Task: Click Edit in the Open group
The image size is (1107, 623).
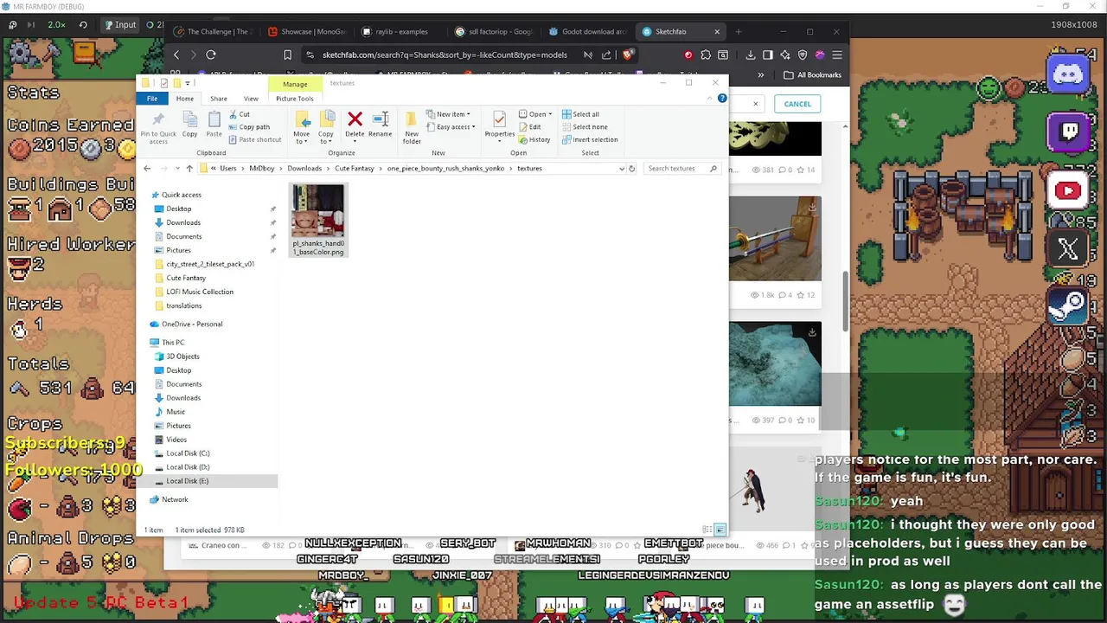Action: tap(529, 127)
